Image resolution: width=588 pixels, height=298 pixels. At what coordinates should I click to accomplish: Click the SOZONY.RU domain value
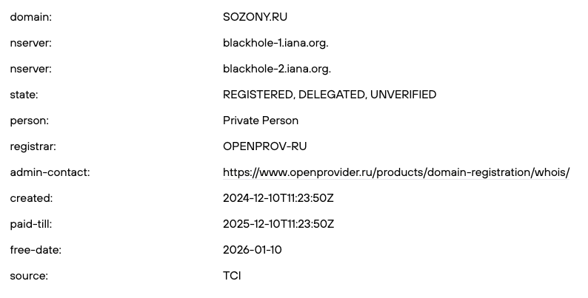255,17
